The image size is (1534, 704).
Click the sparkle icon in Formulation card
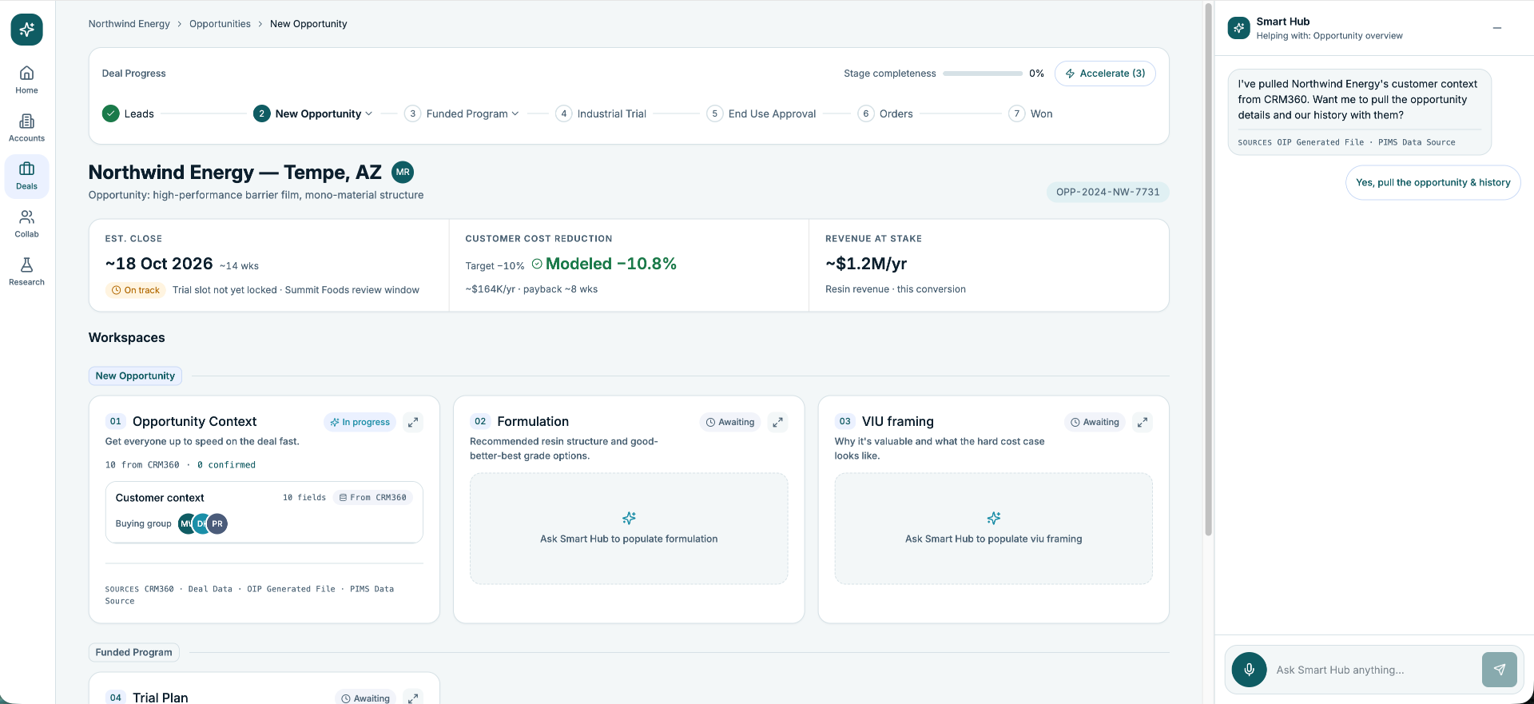(x=629, y=518)
